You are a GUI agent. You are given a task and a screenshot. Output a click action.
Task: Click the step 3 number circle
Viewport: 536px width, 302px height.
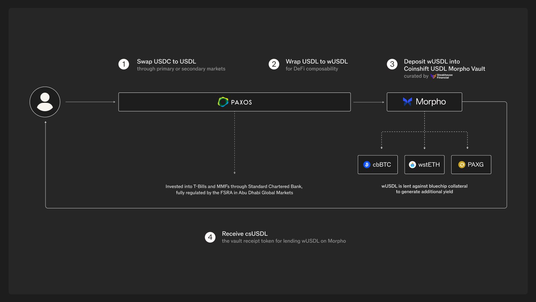point(392,64)
